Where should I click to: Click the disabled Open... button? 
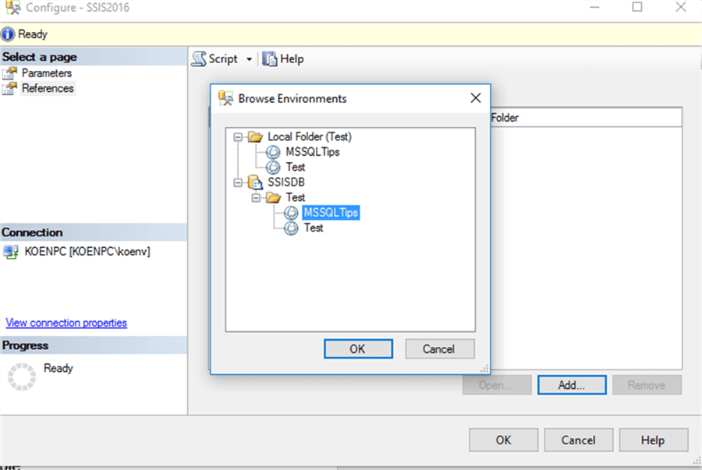[497, 385]
